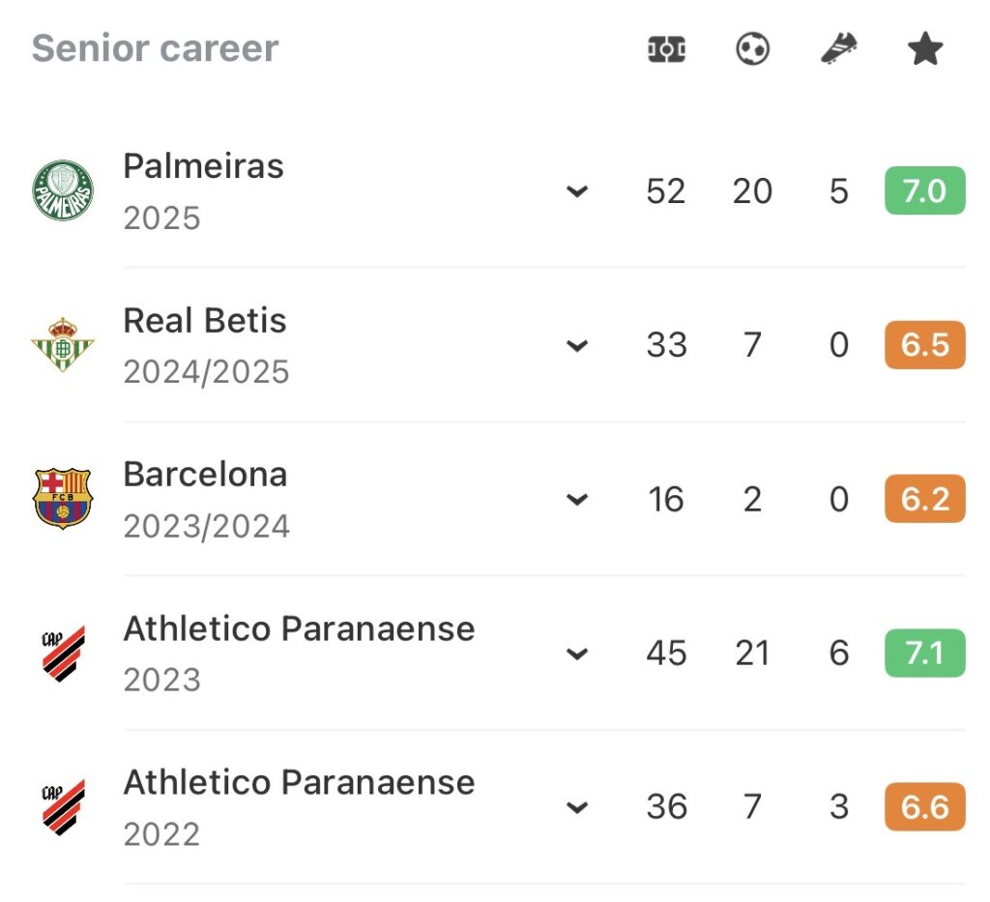Screen dimensions: 990x902
Task: Click the matches played pitch icon
Action: coord(666,49)
